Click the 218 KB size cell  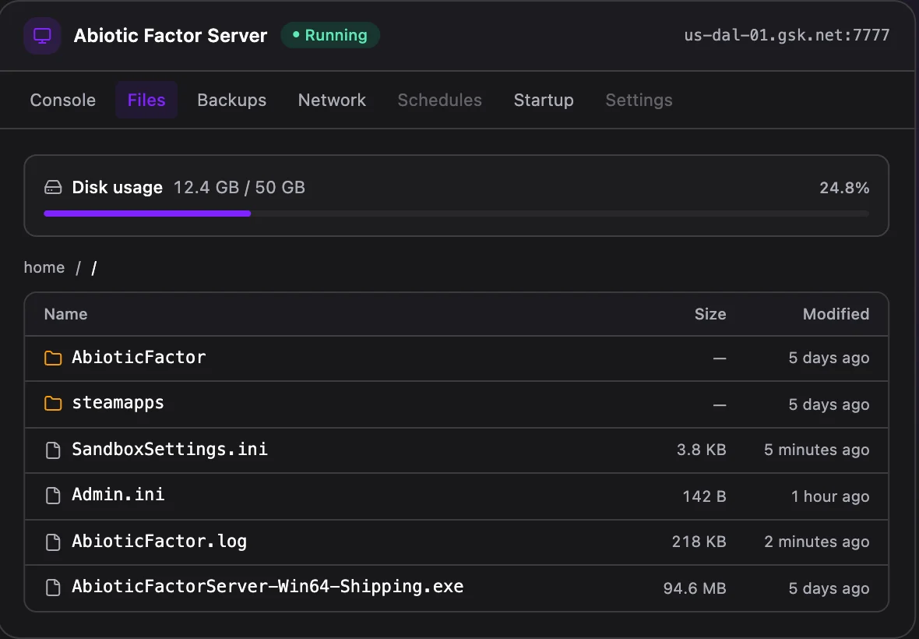(x=699, y=542)
